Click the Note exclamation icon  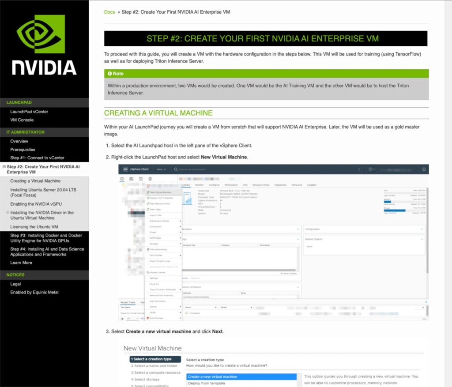109,74
